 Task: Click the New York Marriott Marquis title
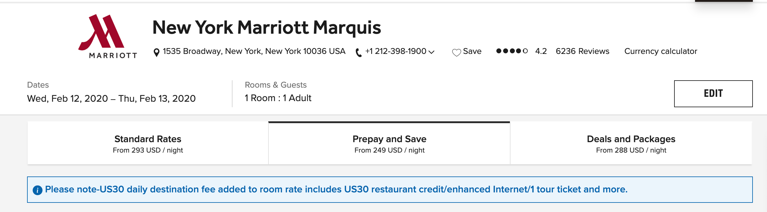[x=267, y=28]
